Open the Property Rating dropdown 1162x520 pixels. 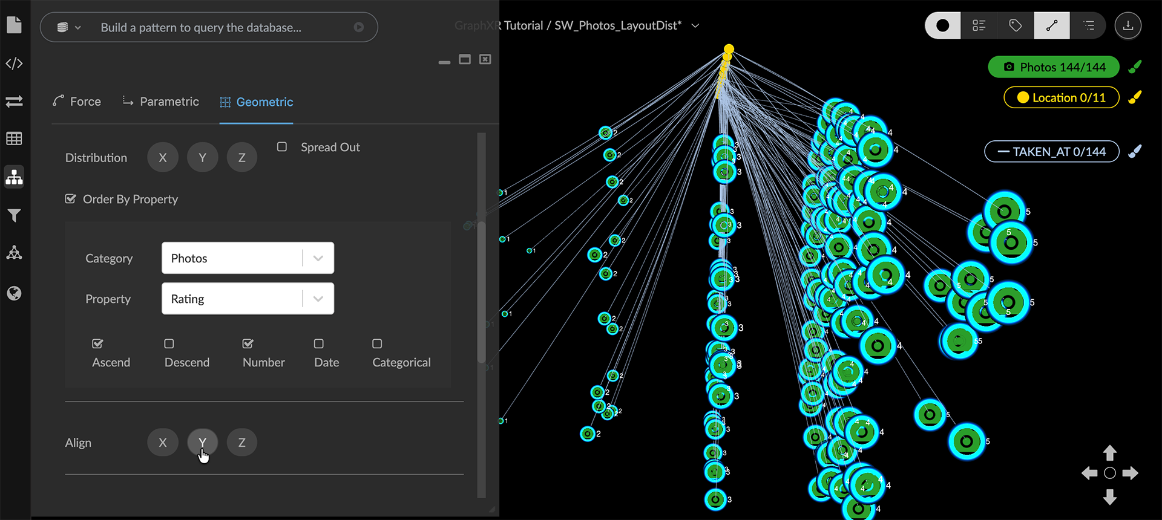[318, 299]
